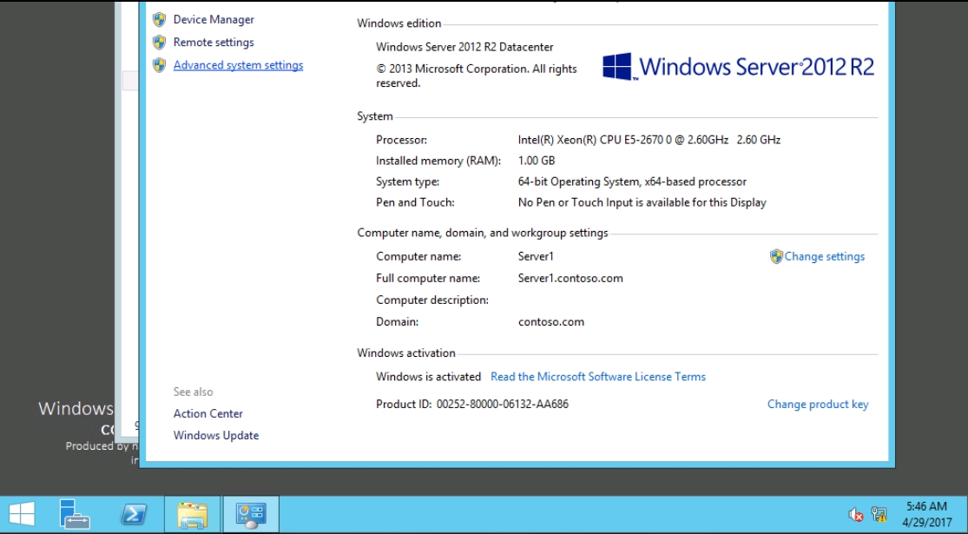Select the computer name value Server1
Screen dimensions: 968x534
coord(536,257)
